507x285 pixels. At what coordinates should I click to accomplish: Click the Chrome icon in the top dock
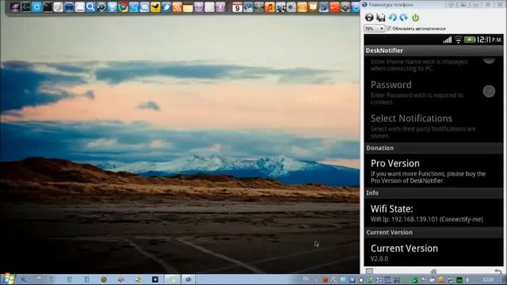(x=123, y=7)
